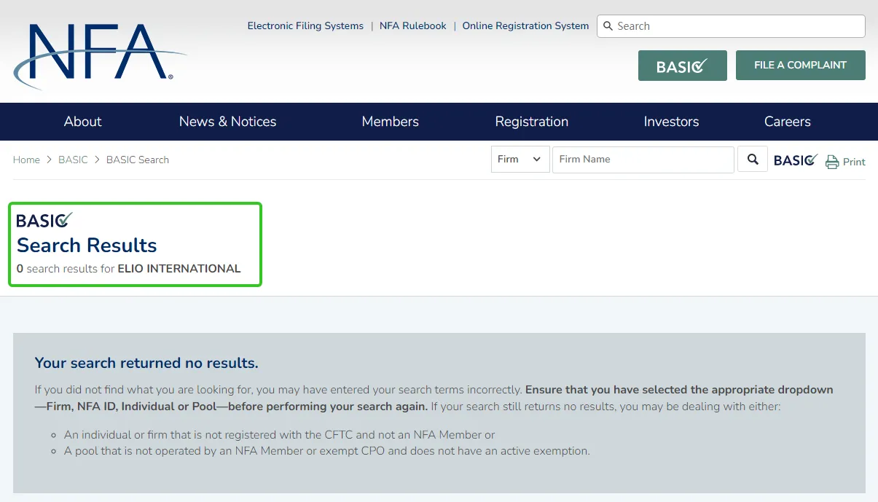Click the BASIC logo above Search Results
This screenshot has height=502, width=878.
click(x=44, y=220)
